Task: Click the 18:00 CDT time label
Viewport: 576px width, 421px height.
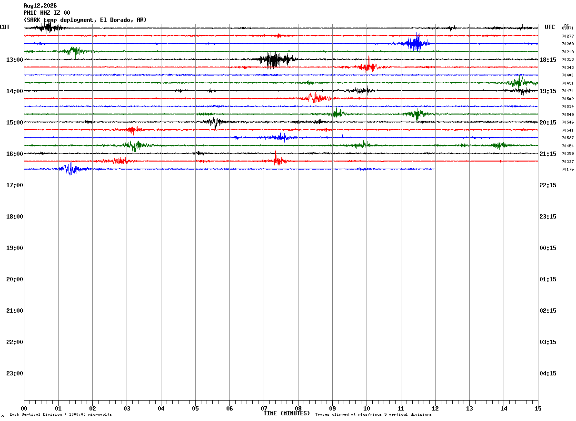Action: (x=15, y=217)
